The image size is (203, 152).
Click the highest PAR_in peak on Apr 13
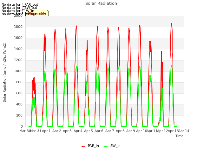171,23
